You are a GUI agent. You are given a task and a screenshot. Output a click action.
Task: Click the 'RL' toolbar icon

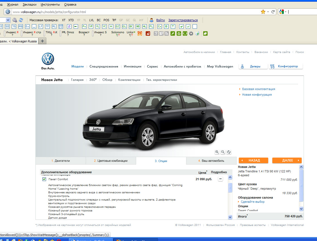click(x=54, y=26)
